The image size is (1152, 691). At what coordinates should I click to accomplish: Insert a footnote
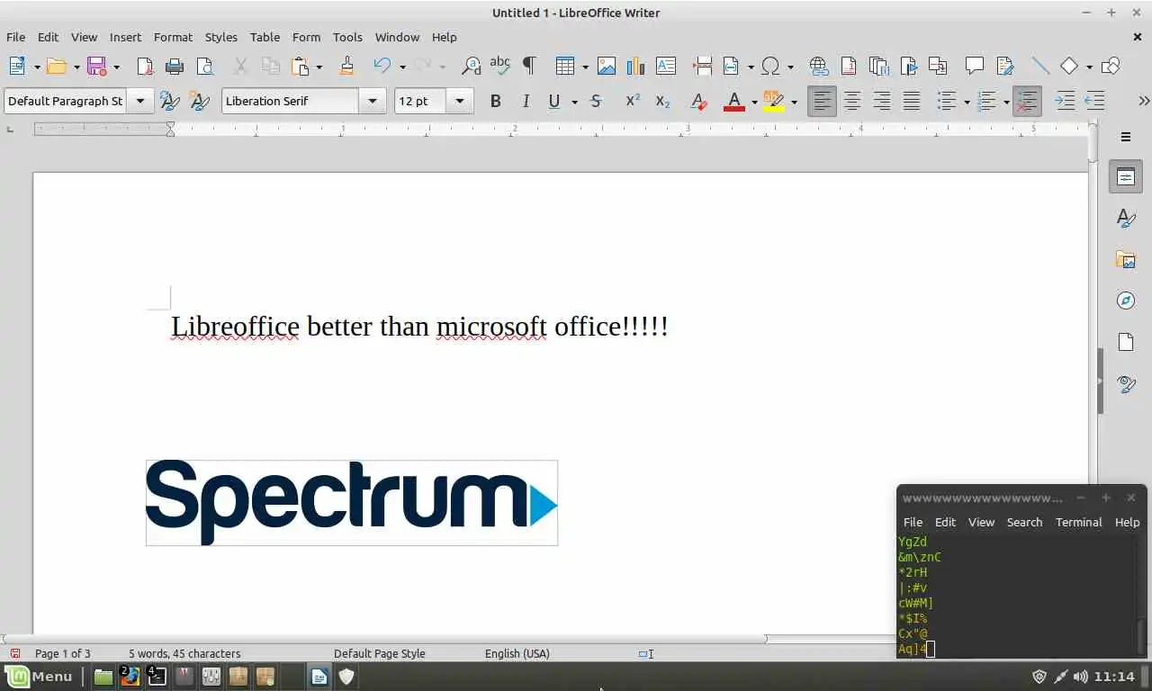[x=848, y=66]
